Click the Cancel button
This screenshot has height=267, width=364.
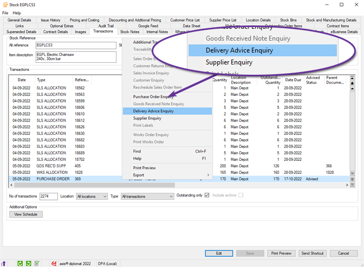coord(343,253)
